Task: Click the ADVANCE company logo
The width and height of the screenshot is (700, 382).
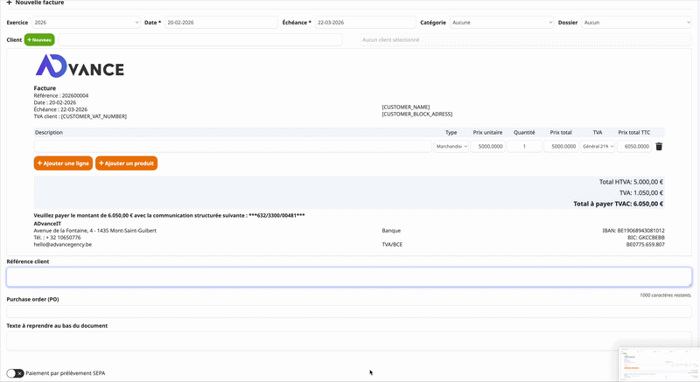Action: (80, 67)
